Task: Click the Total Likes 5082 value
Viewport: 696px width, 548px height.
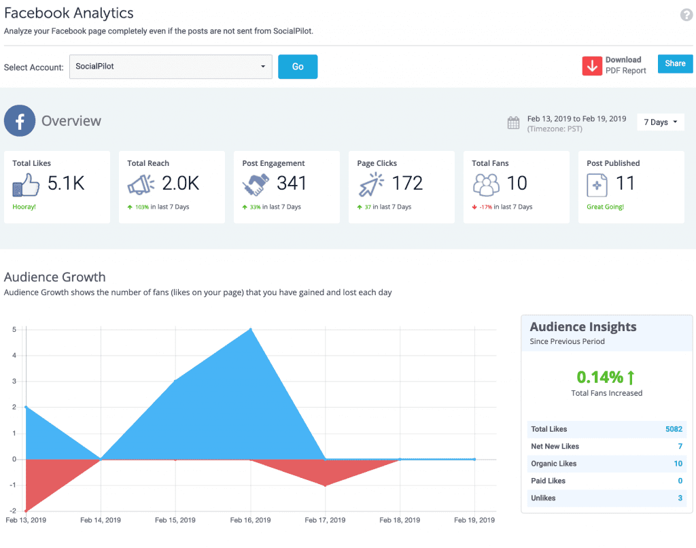Action: point(674,429)
